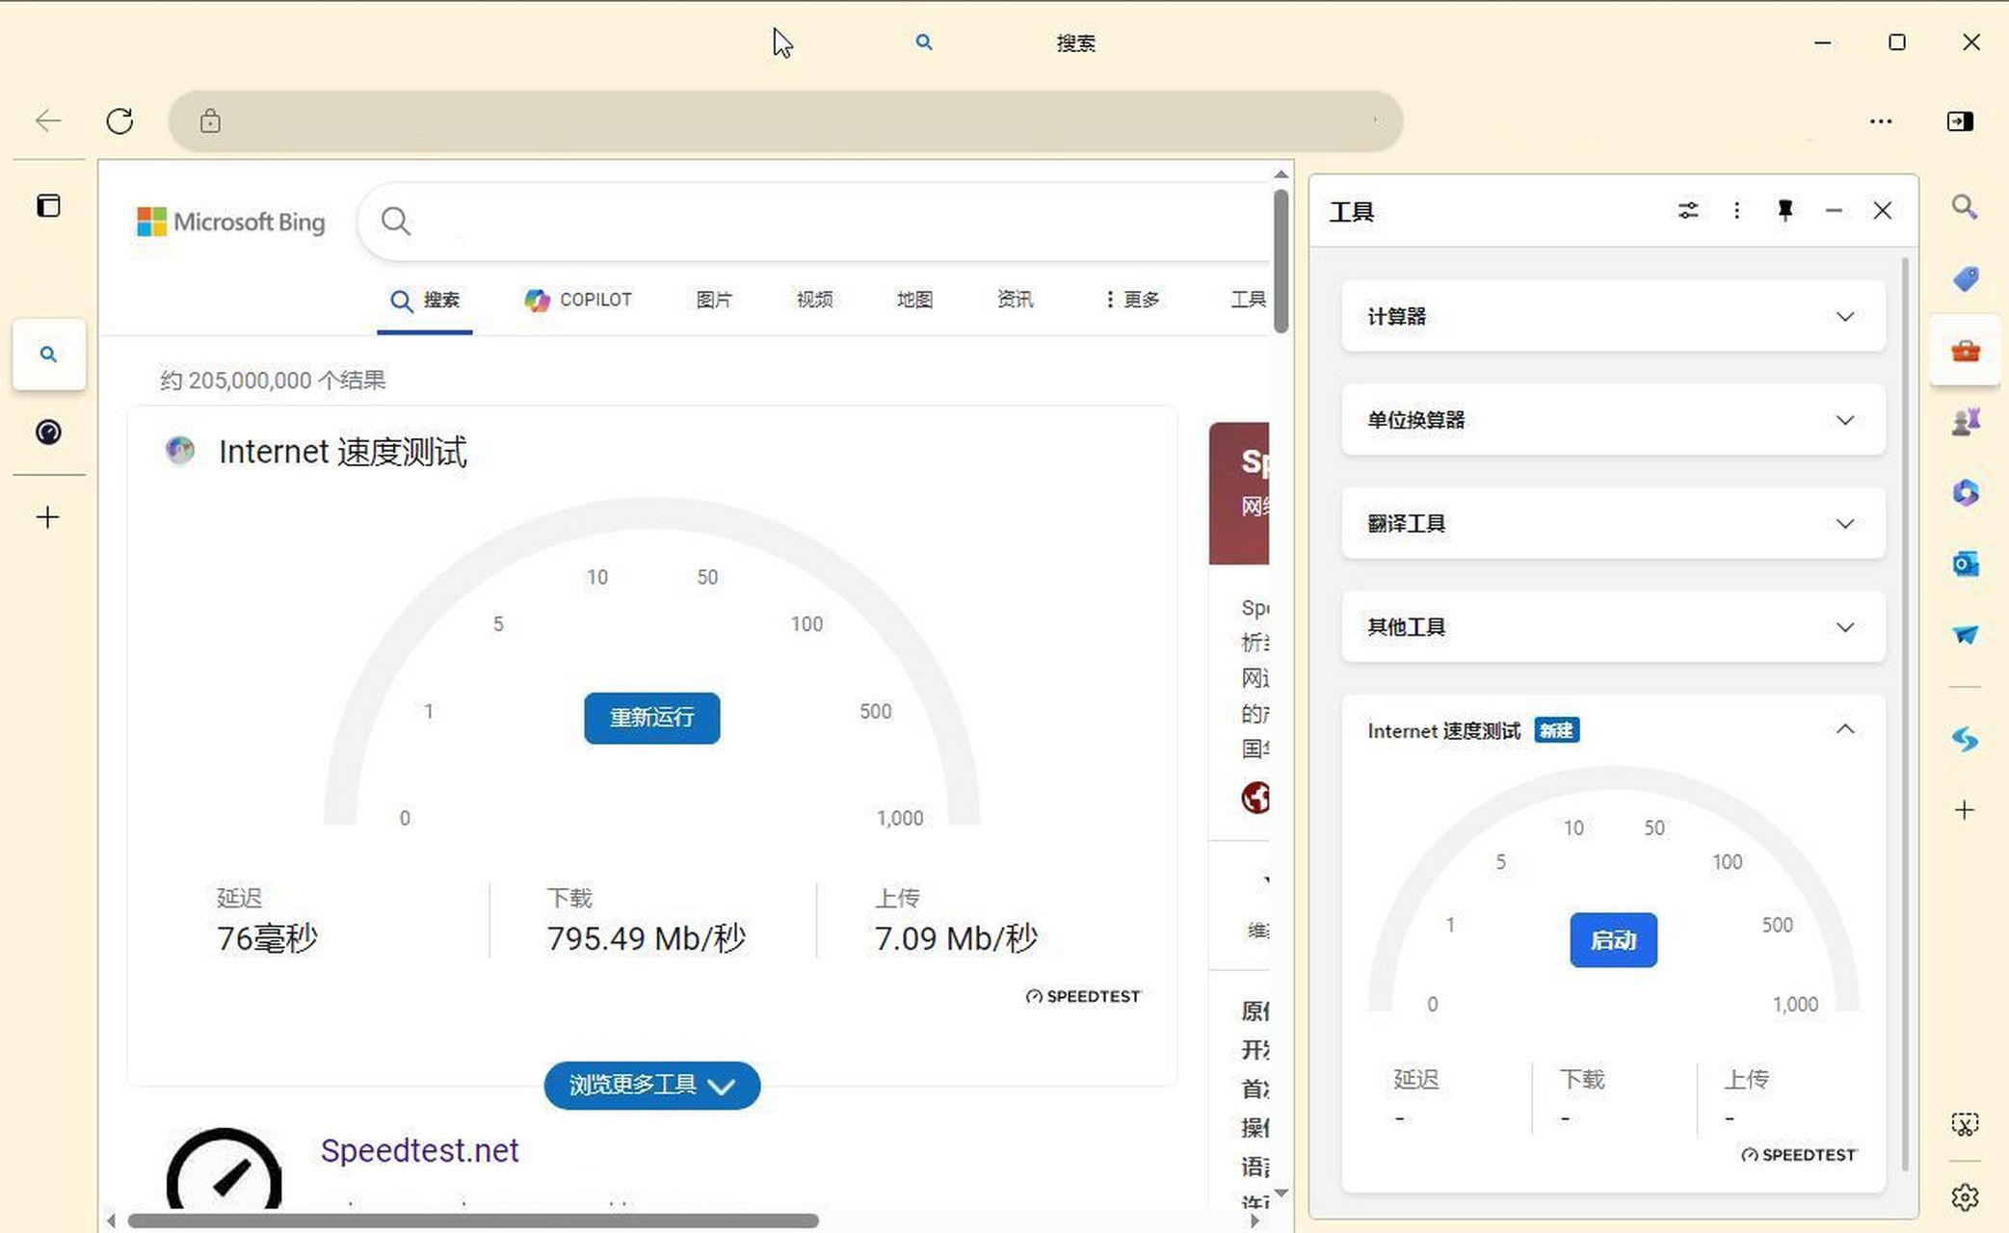Click the globe icon beside Internet 速度测试 title
The height and width of the screenshot is (1233, 2009).
click(180, 450)
